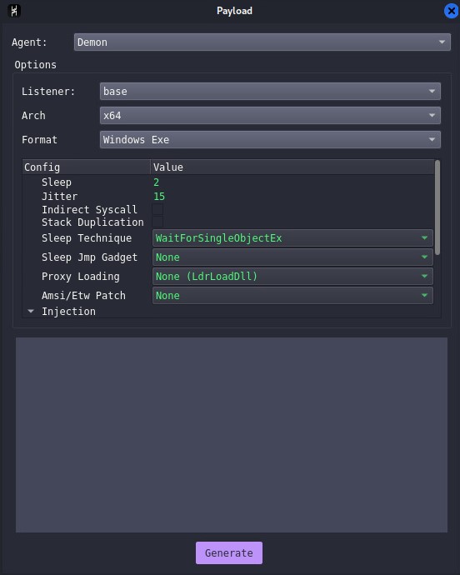Open the Agent dropdown showing Demon

point(262,42)
